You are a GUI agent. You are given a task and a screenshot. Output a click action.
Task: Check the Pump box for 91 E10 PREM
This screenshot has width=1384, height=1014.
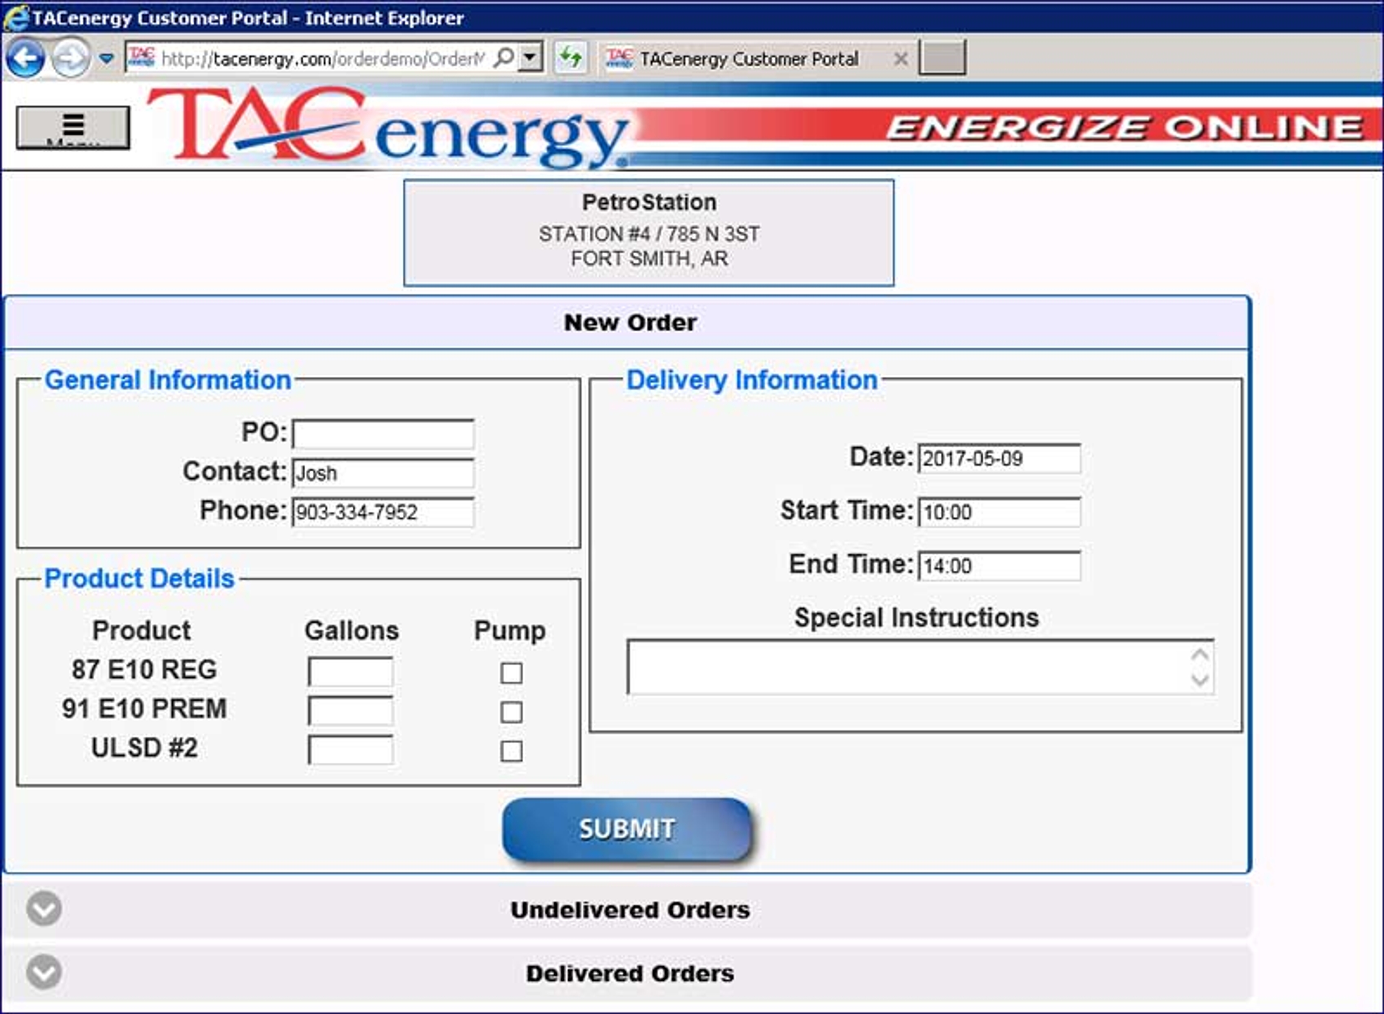511,712
